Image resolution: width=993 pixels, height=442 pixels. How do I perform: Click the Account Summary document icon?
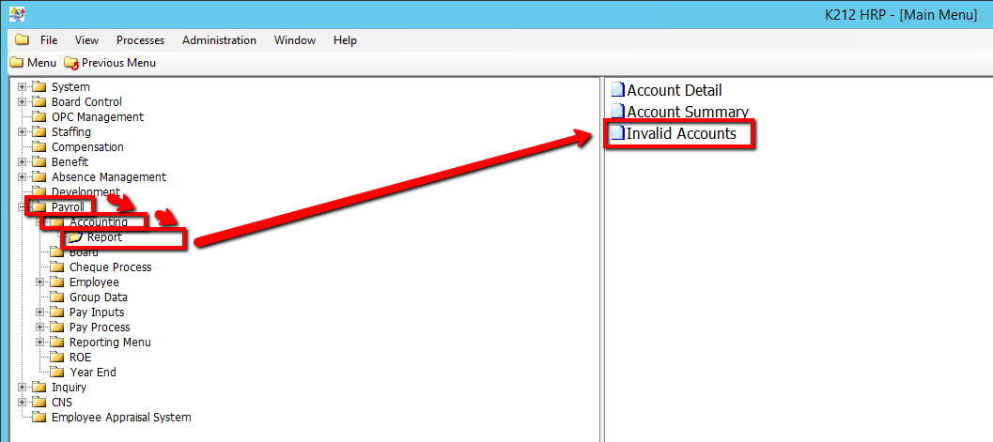pos(617,112)
